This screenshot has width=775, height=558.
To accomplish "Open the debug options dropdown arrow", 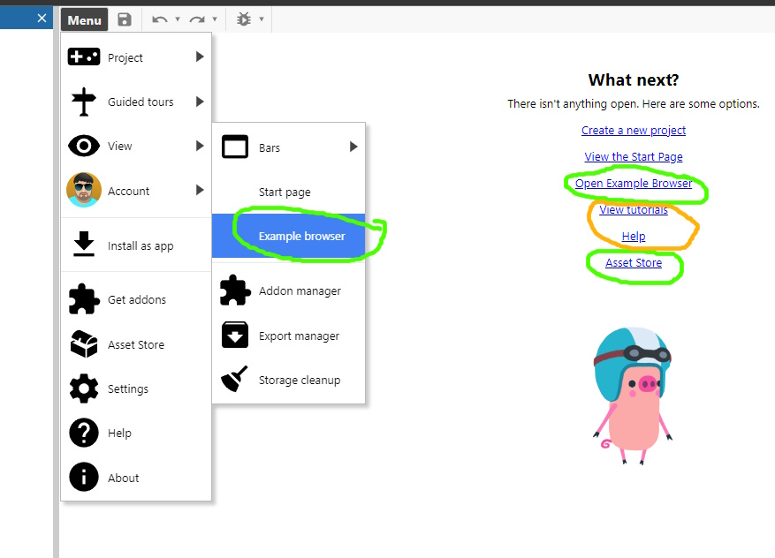I will 262,19.
